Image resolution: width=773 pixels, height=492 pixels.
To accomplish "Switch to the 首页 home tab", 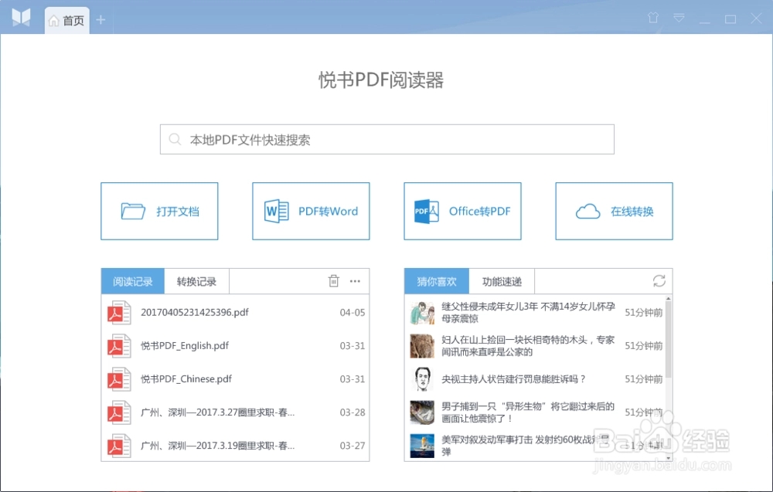I will pos(67,20).
